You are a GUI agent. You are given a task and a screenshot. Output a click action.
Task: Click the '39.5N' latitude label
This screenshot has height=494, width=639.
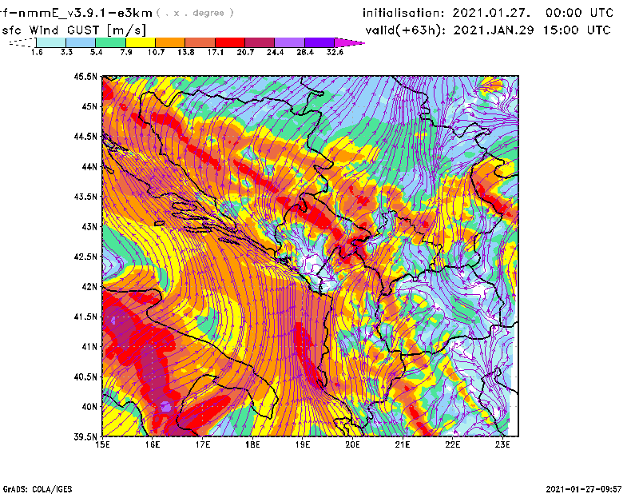pyautogui.click(x=85, y=437)
